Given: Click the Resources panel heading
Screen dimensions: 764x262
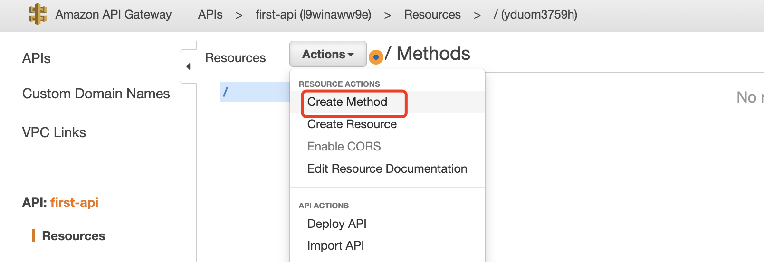Looking at the screenshot, I should click(235, 58).
